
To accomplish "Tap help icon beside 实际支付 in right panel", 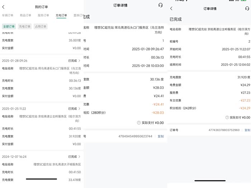I will pos(227,117).
